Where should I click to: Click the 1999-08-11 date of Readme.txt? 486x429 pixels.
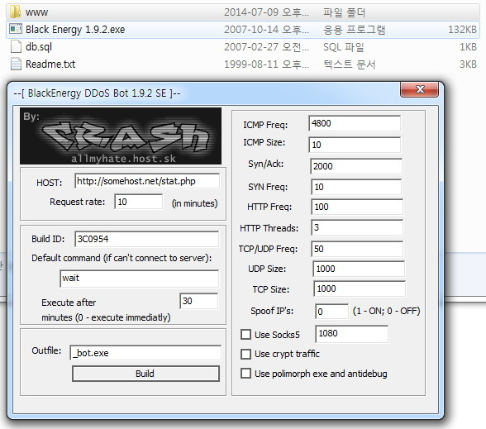tap(266, 64)
